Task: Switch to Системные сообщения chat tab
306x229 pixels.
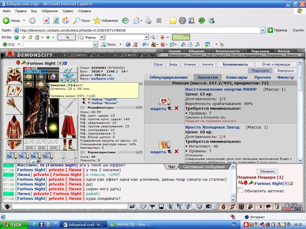Action: (x=204, y=167)
